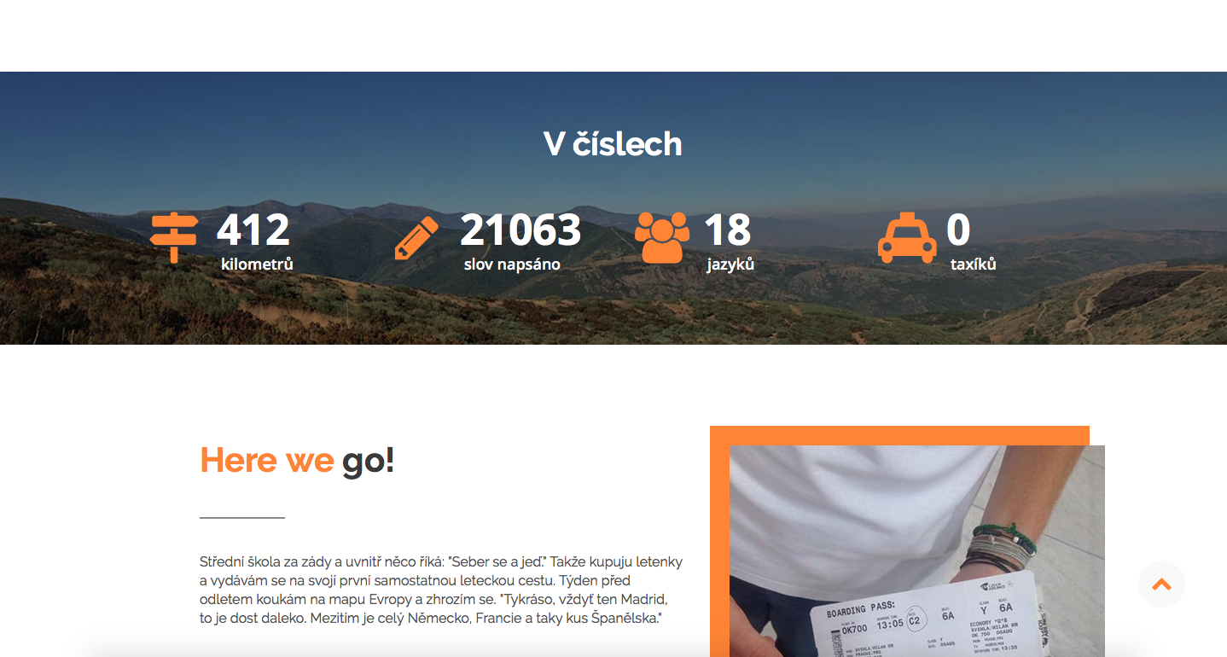This screenshot has height=657, width=1227.
Task: Click the "kilometrů" label
Action: pyautogui.click(x=257, y=265)
